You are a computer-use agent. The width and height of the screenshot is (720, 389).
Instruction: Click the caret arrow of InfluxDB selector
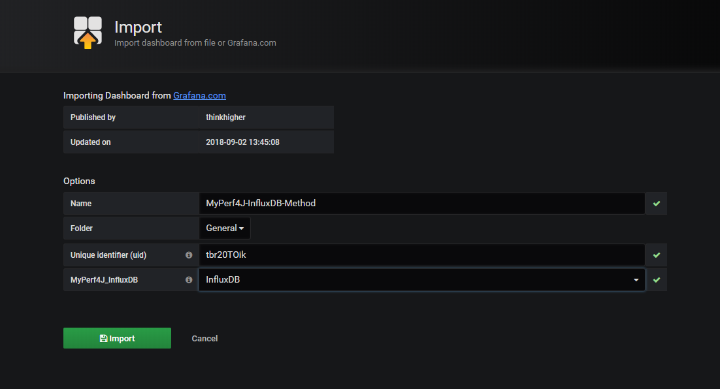tap(636, 280)
